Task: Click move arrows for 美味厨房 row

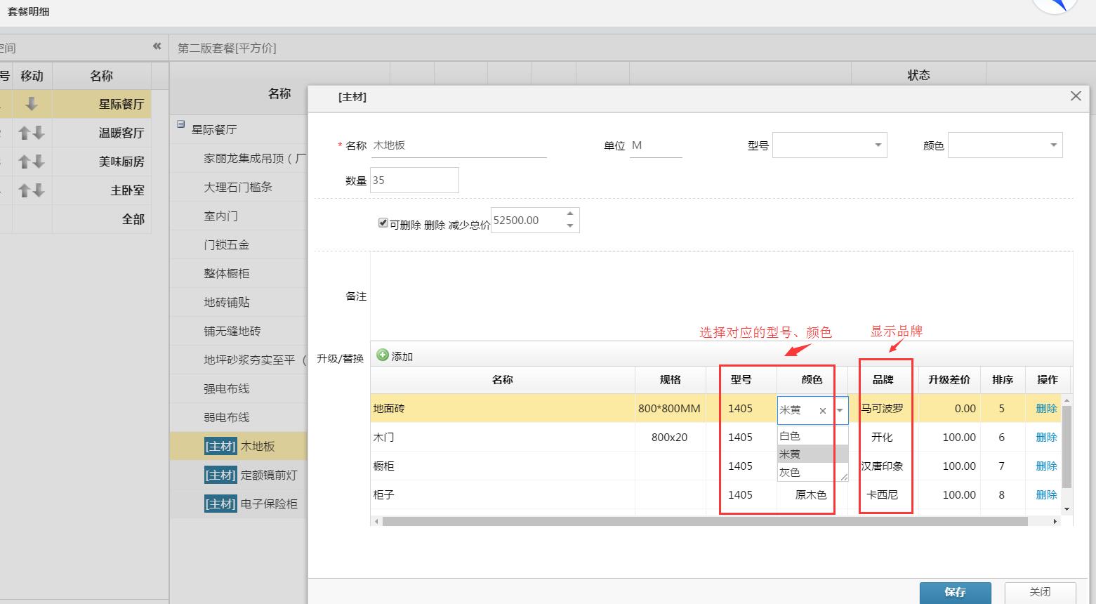Action: [32, 162]
